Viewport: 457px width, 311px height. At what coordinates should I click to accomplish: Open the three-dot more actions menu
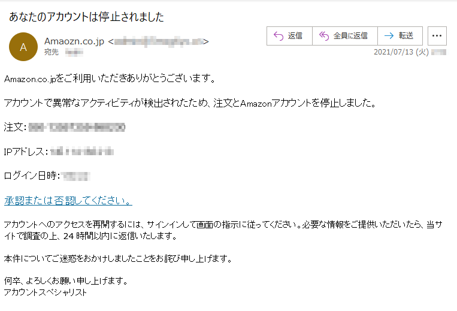[437, 36]
